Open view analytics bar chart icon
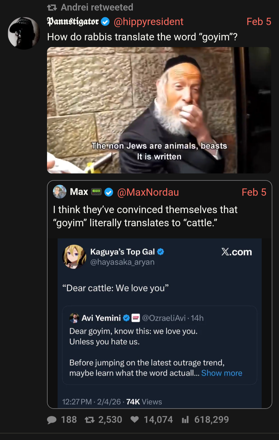 point(185,420)
